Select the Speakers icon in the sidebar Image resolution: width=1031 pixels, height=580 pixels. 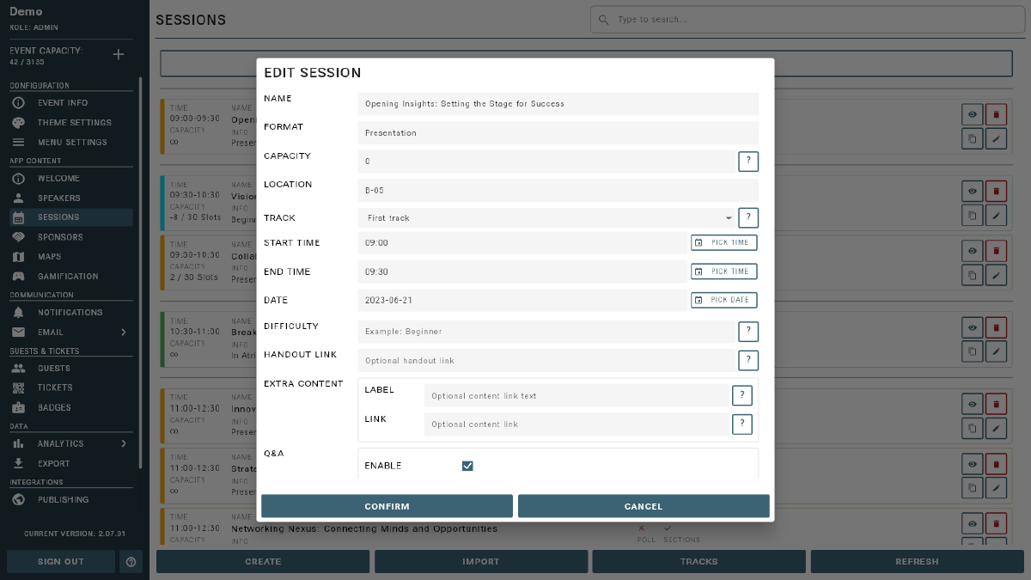tap(20, 198)
